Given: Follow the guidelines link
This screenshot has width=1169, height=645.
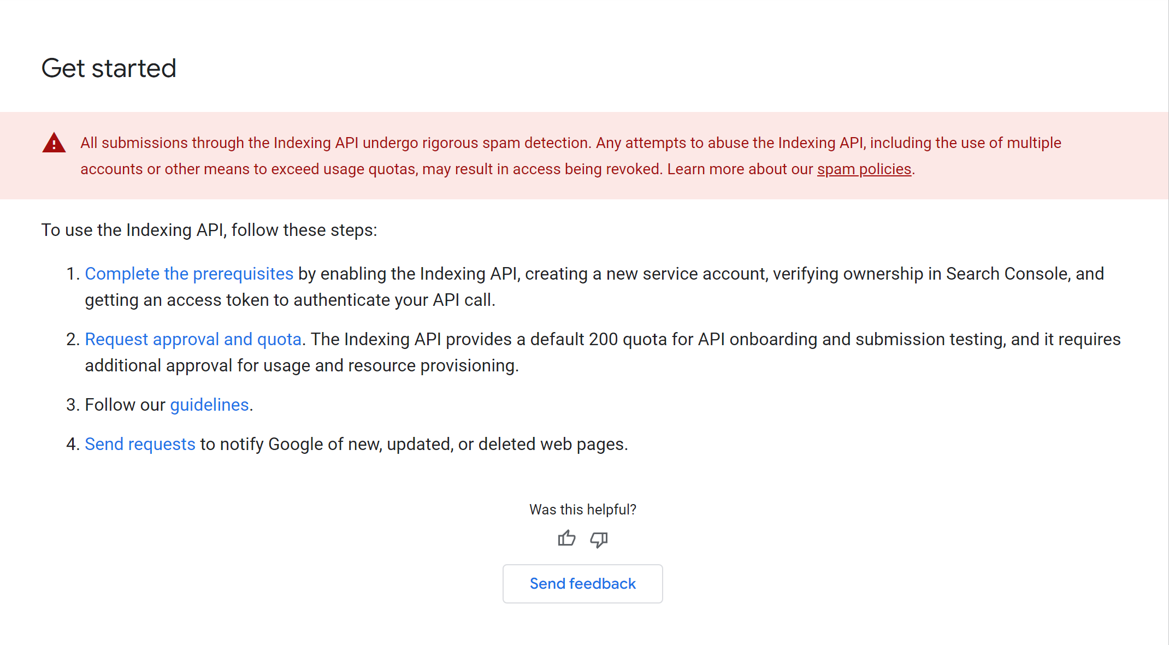Looking at the screenshot, I should tap(209, 405).
